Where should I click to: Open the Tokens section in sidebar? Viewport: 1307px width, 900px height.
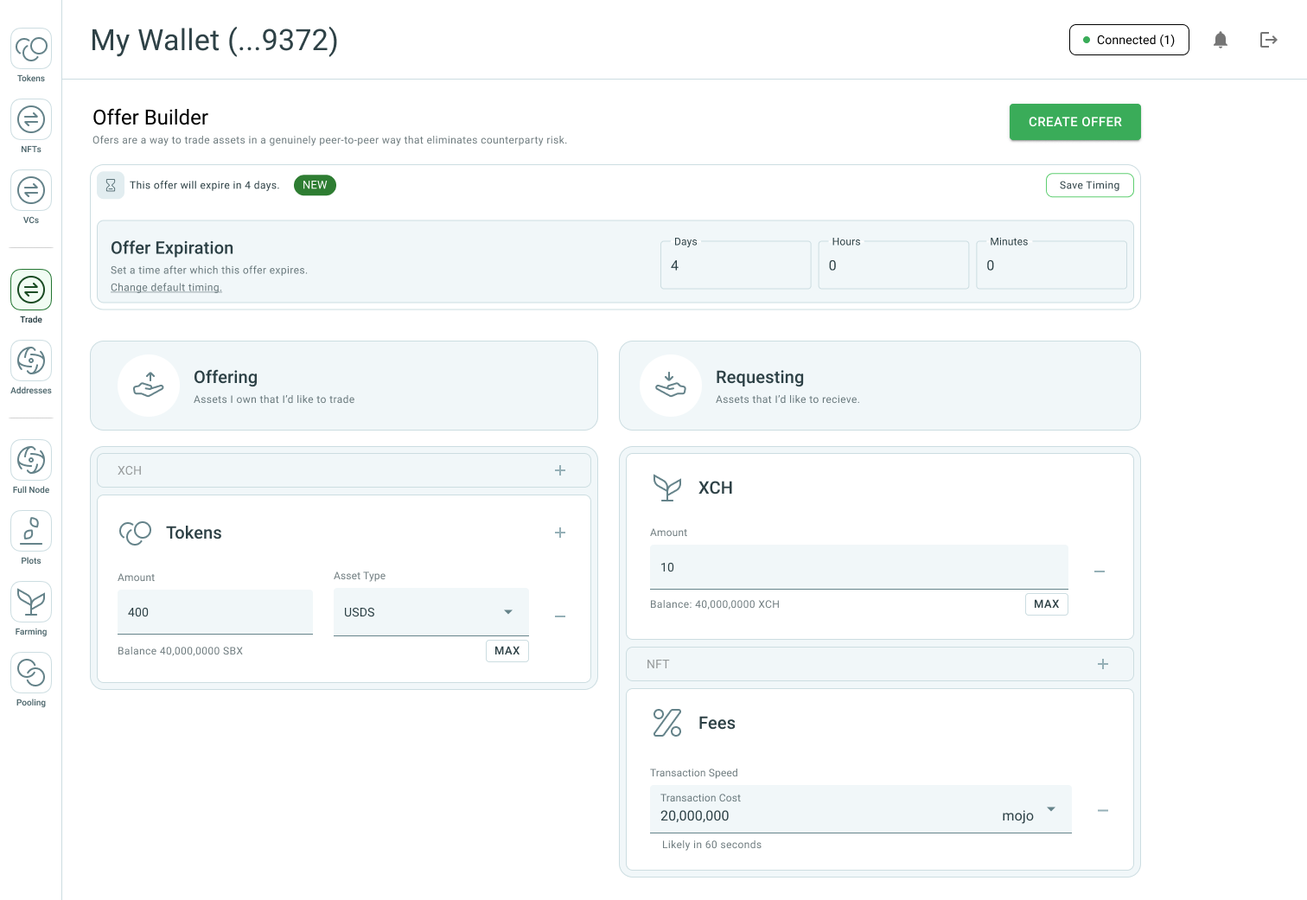[30, 49]
